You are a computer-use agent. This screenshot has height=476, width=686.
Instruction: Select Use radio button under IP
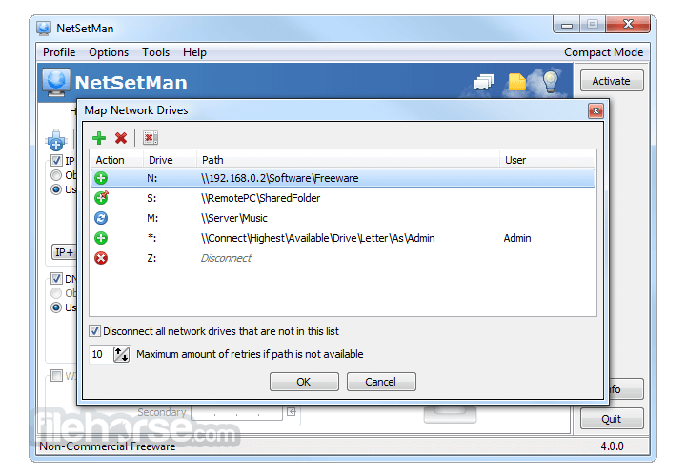click(56, 189)
